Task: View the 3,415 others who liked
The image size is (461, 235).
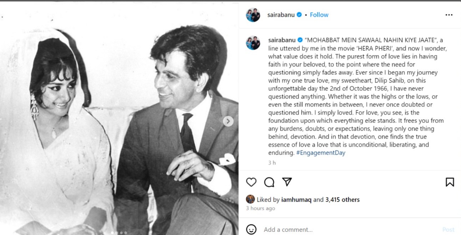Action: 342,200
